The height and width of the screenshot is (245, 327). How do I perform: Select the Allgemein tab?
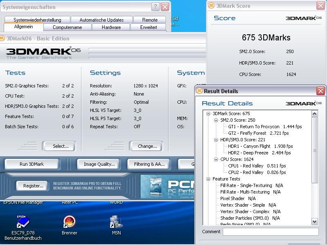pos(23,27)
